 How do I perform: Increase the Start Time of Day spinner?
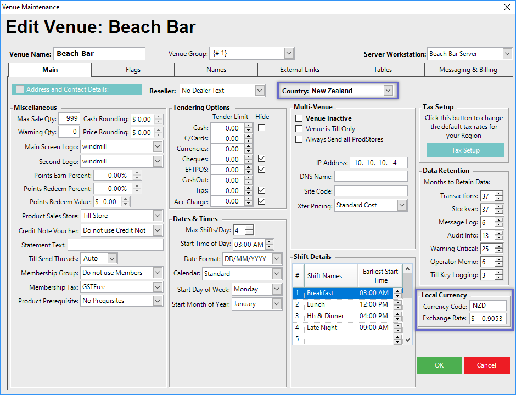(269, 242)
